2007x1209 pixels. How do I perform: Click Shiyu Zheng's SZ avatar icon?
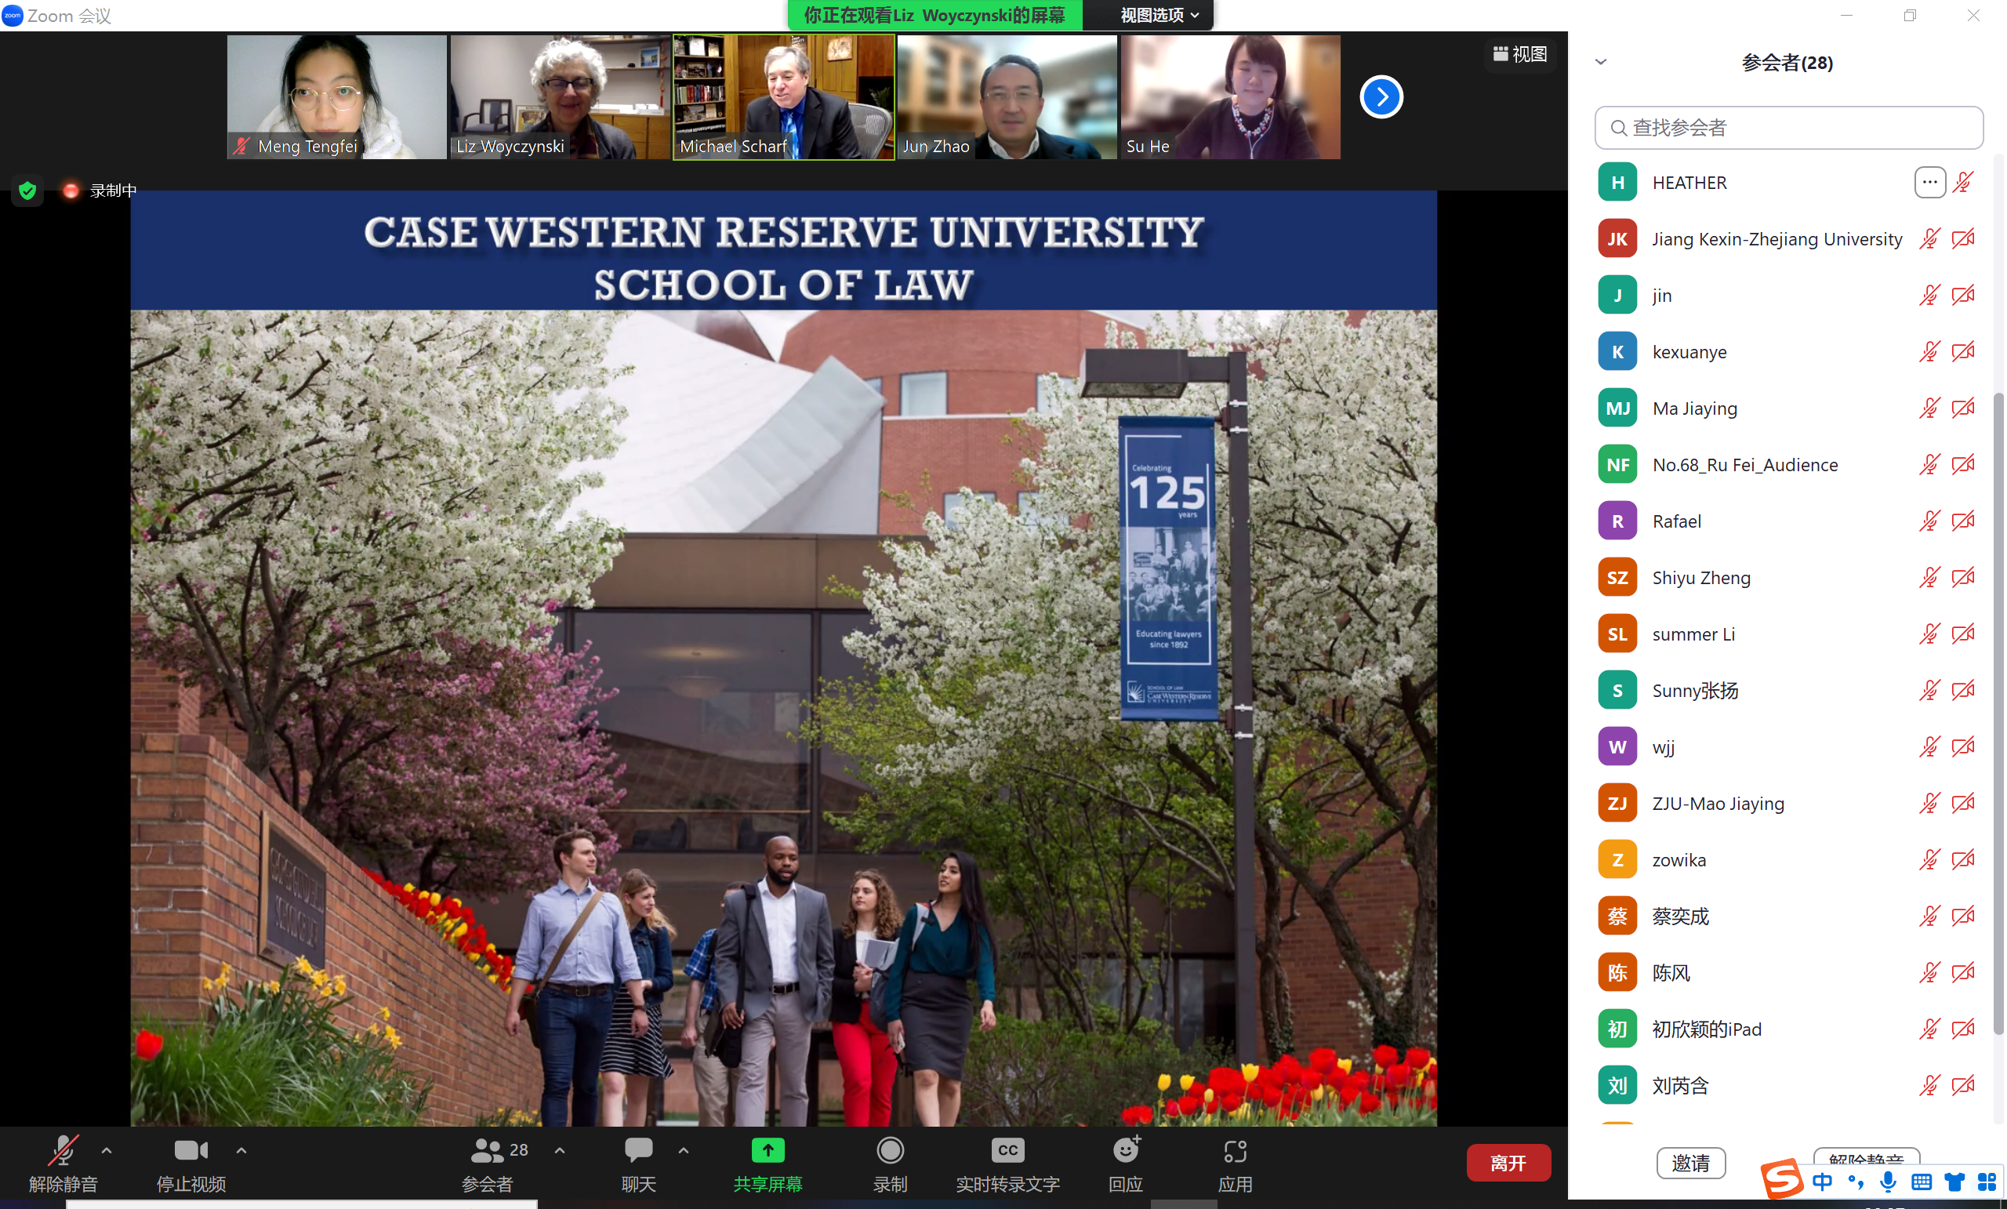click(x=1617, y=578)
